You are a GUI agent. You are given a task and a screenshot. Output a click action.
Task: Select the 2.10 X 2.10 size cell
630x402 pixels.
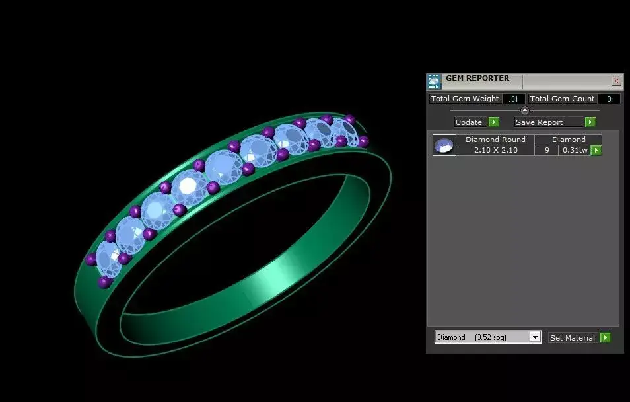coord(495,150)
